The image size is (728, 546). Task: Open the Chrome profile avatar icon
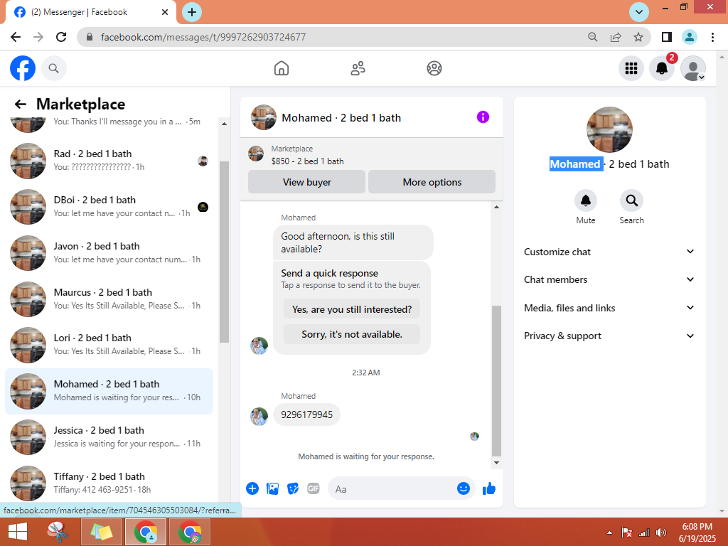[x=690, y=37]
